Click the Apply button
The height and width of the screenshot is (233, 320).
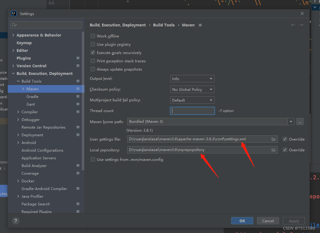click(x=294, y=221)
